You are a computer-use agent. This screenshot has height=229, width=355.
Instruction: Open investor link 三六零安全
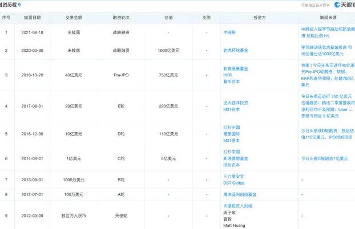pyautogui.click(x=233, y=177)
